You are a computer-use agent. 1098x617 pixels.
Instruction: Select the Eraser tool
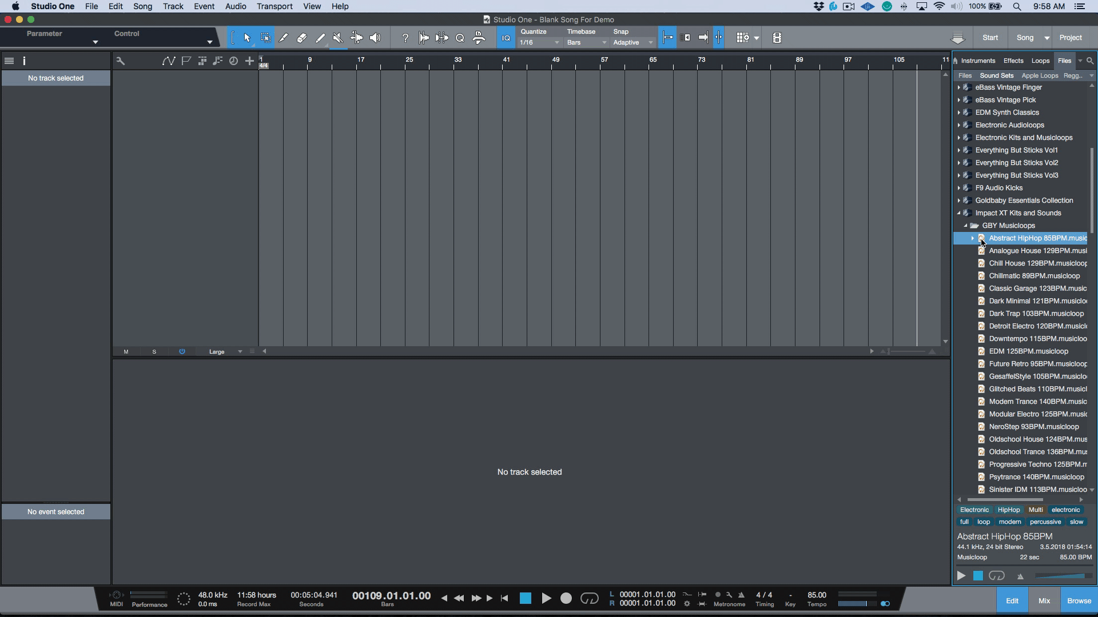coord(302,38)
